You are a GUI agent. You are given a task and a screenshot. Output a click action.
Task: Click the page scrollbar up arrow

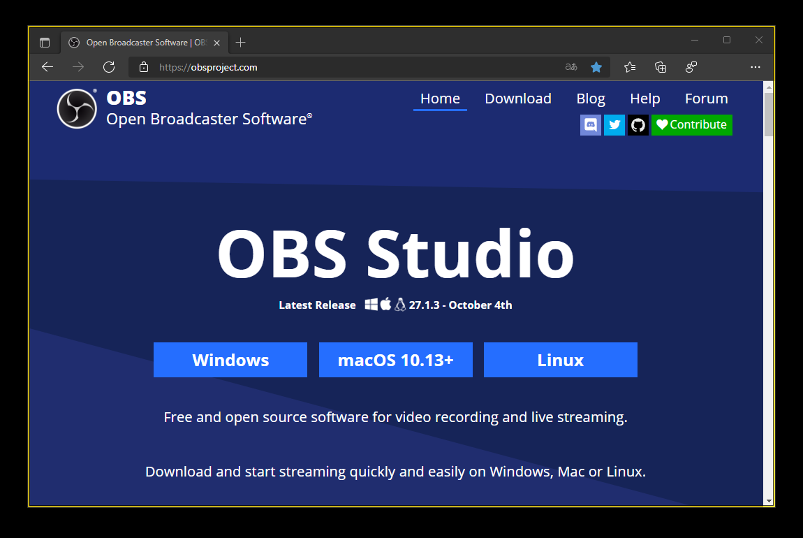click(769, 87)
